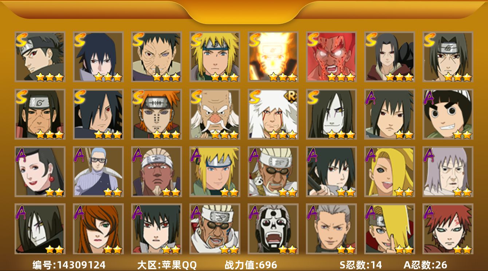Click the S-ninja count 14 label
The image size is (488, 271).
361,265
